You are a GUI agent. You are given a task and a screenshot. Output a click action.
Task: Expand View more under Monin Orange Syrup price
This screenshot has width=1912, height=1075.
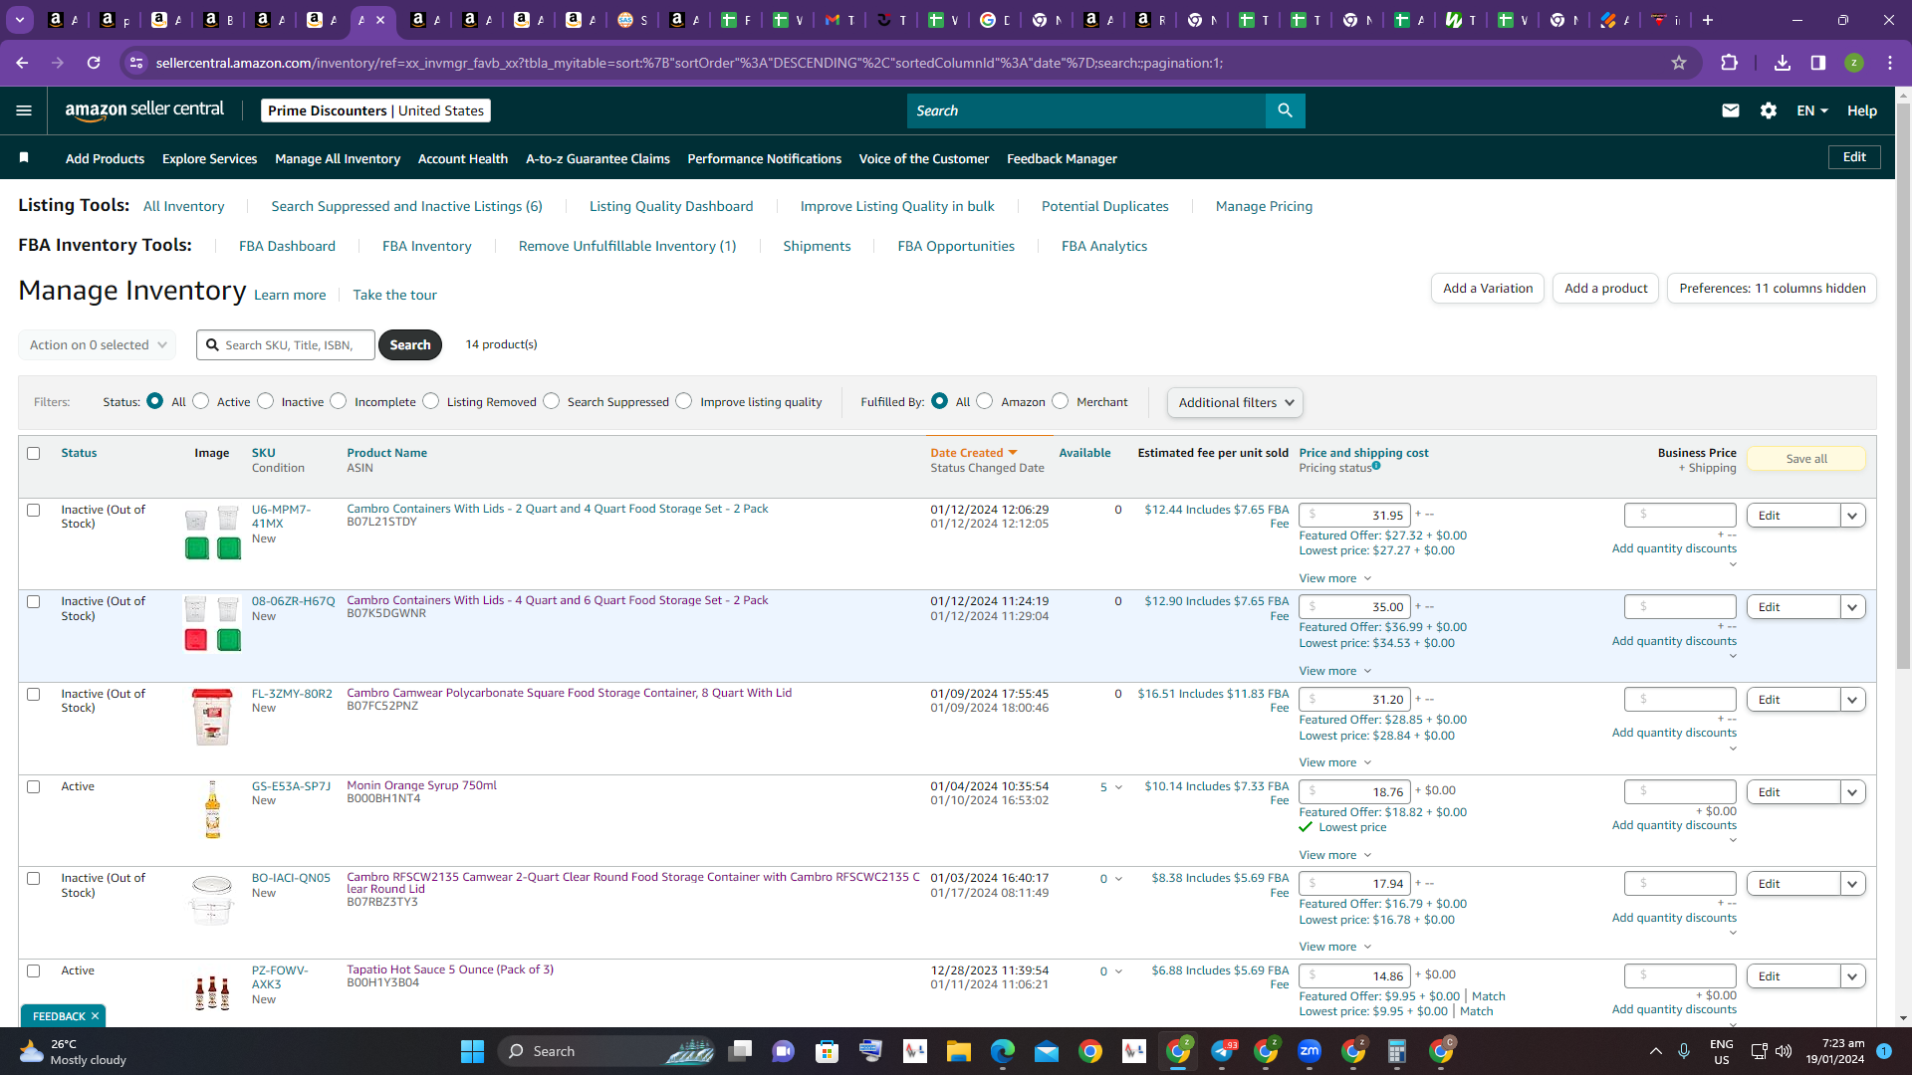pyautogui.click(x=1334, y=855)
